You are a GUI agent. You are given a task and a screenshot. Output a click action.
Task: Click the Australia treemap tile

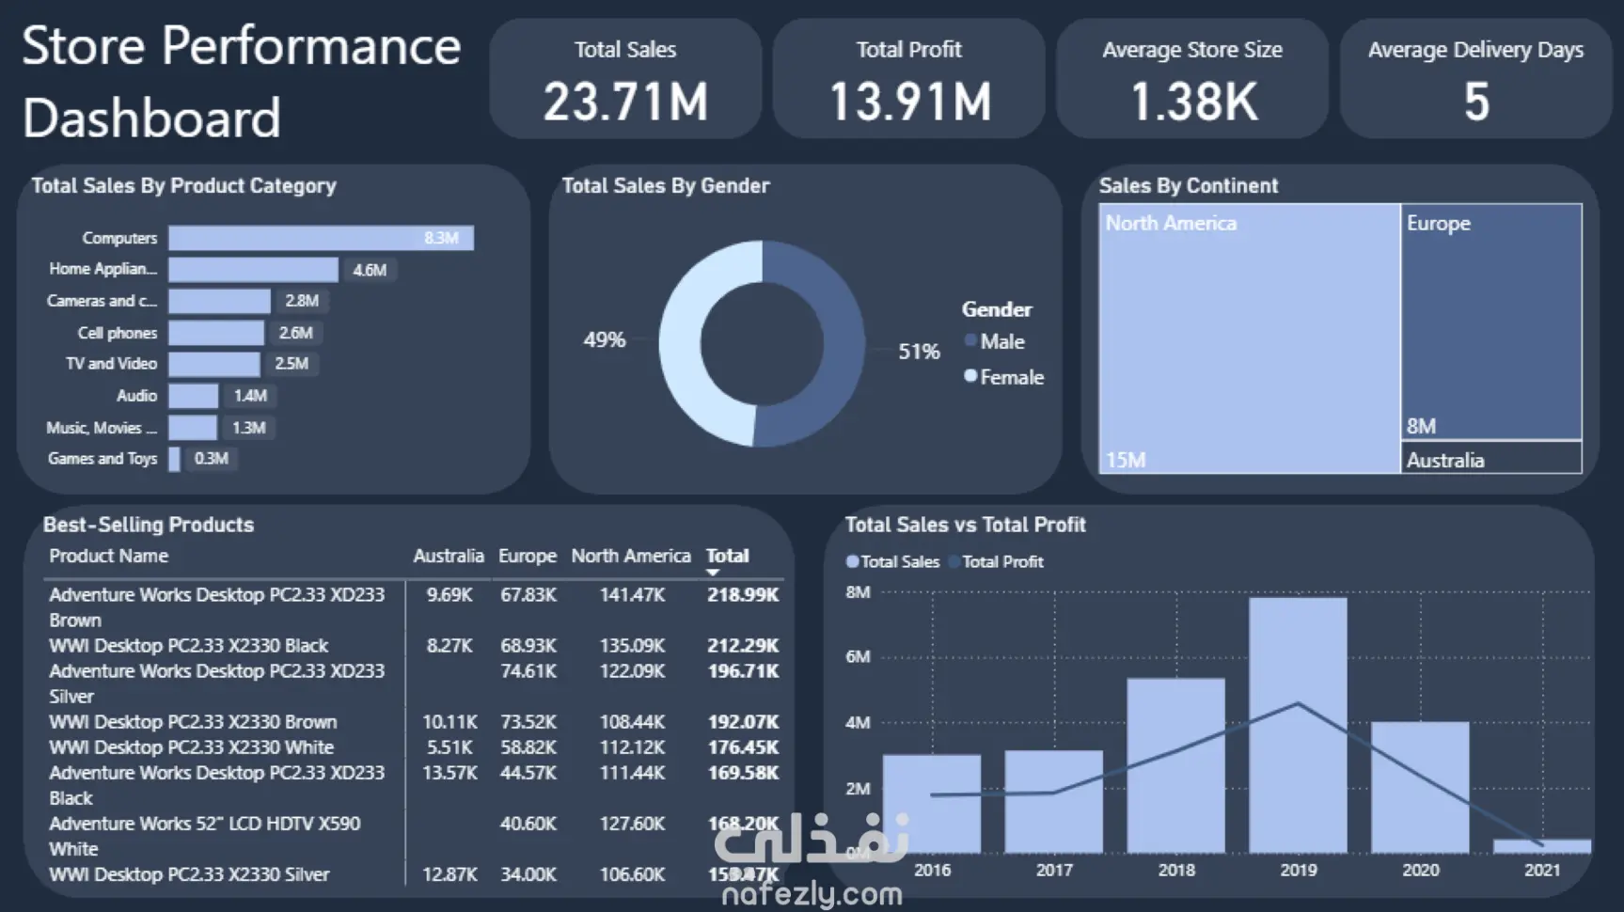click(x=1490, y=458)
